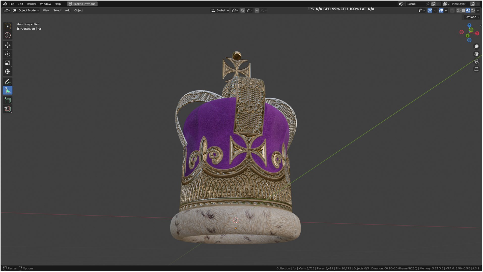Open the Render menu
This screenshot has height=272, width=483.
(x=32, y=4)
